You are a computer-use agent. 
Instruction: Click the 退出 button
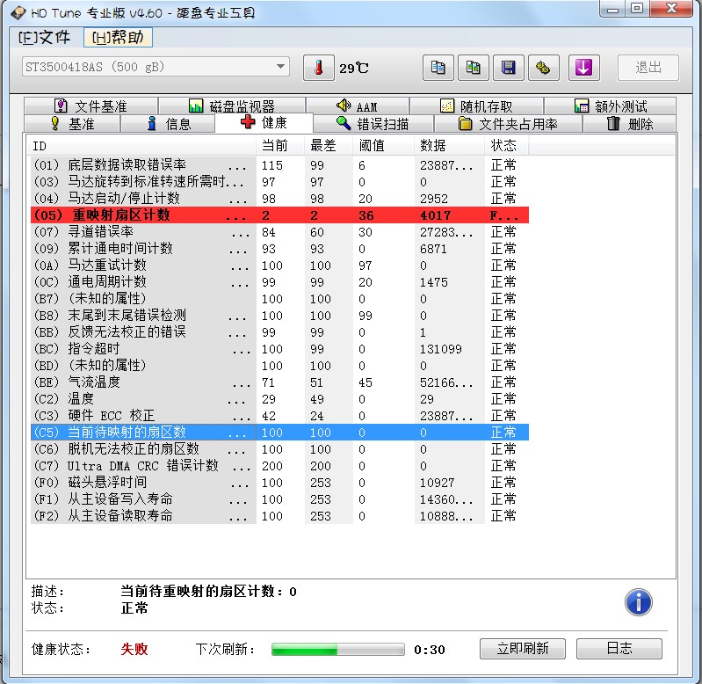coord(648,68)
